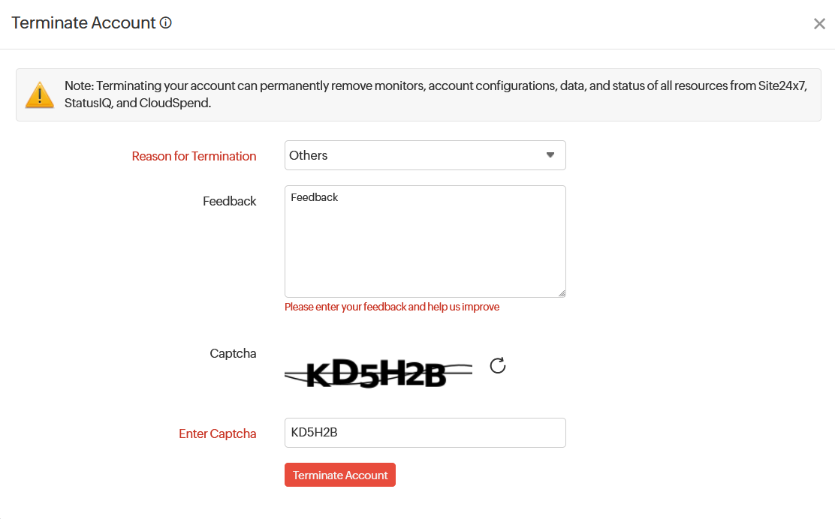
Task: Select the Others text in the reason box
Action: 308,155
